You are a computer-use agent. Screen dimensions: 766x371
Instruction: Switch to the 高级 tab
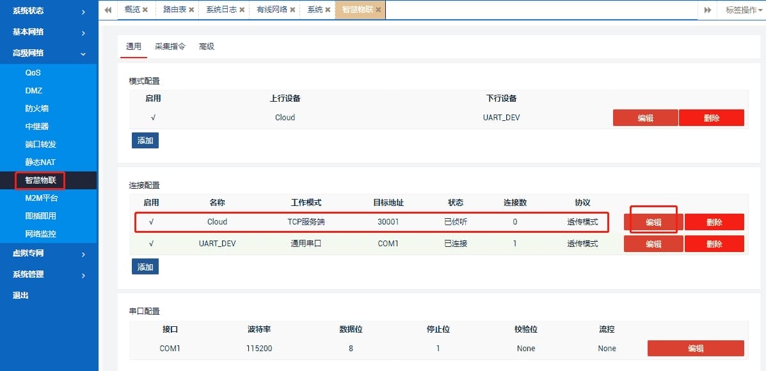click(206, 46)
